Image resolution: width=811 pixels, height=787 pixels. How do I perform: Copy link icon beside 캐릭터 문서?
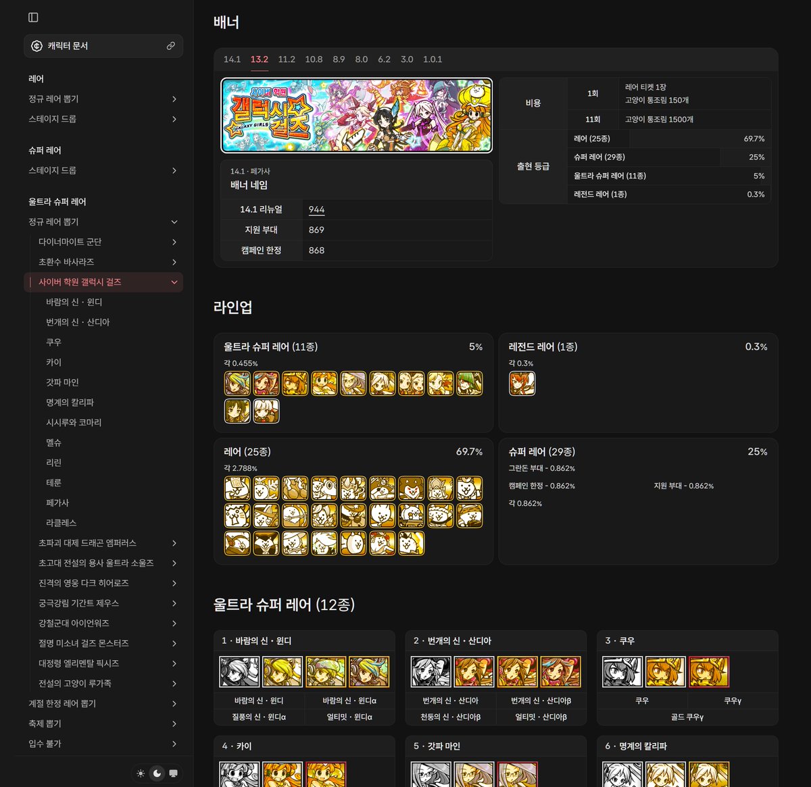click(x=171, y=46)
